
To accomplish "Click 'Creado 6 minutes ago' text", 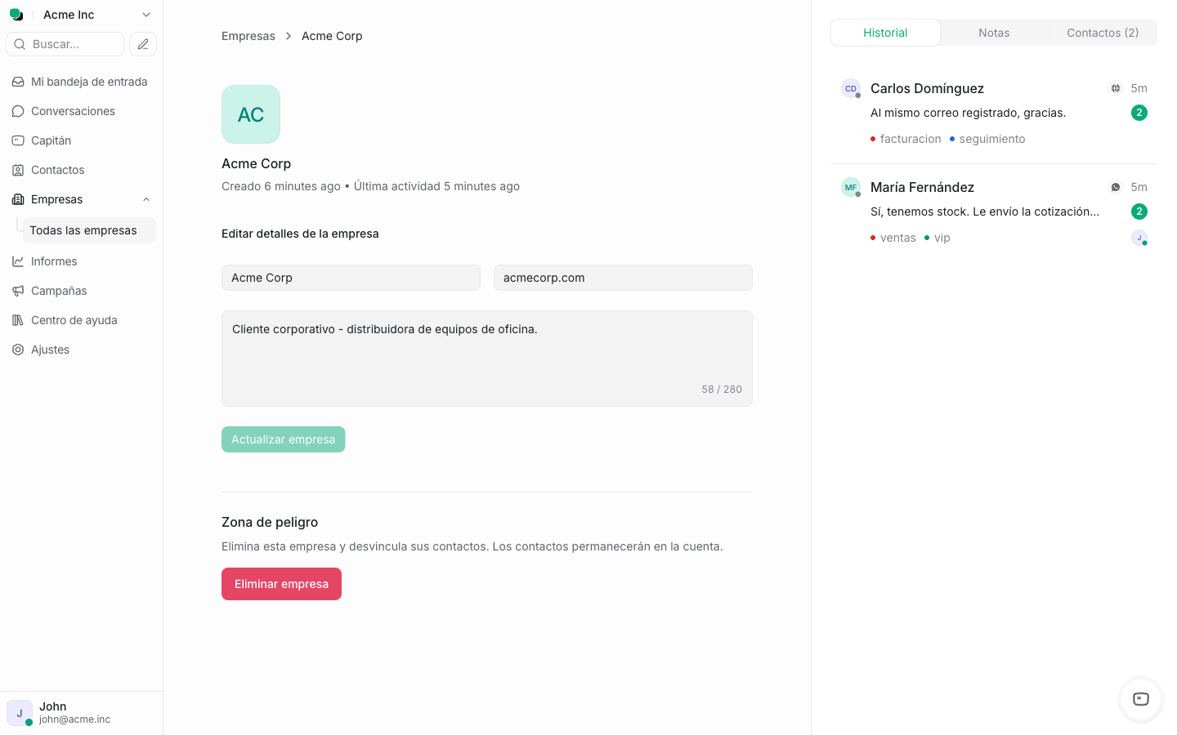I will [281, 186].
